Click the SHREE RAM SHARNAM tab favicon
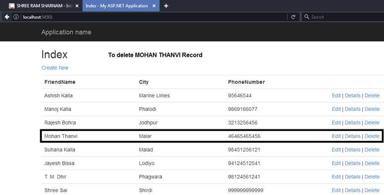The image size is (384, 195). coord(11,6)
